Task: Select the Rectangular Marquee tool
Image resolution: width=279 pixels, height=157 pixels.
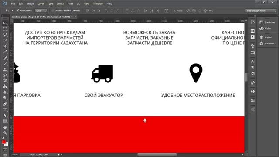Action: coord(5,29)
